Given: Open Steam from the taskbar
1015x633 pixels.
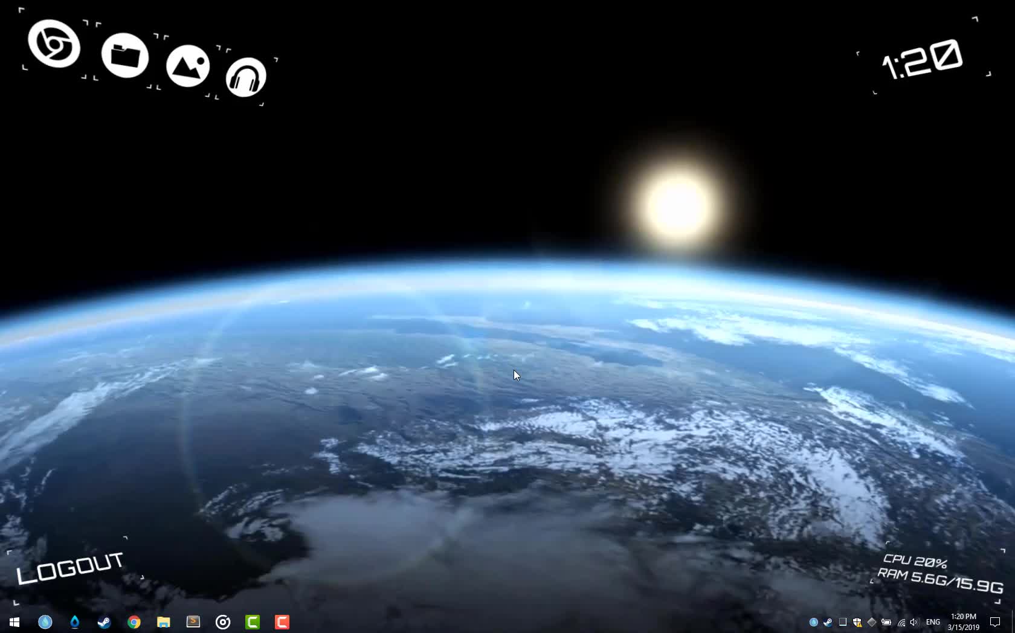Looking at the screenshot, I should [x=104, y=622].
